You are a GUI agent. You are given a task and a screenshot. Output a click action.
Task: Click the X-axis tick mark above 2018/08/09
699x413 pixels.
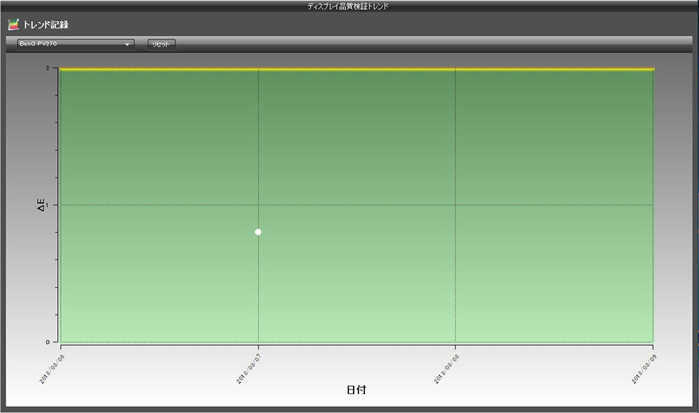coord(653,345)
